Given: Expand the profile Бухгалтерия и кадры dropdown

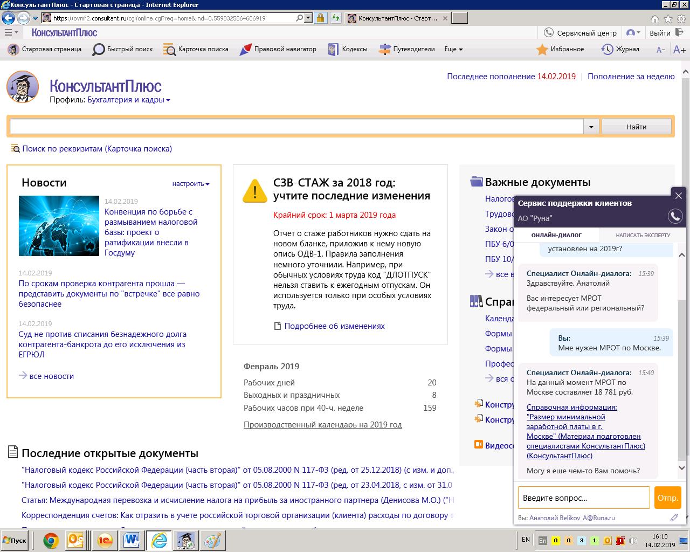Looking at the screenshot, I should (129, 100).
